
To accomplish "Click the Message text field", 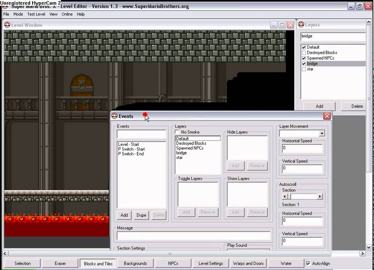I will (x=194, y=236).
